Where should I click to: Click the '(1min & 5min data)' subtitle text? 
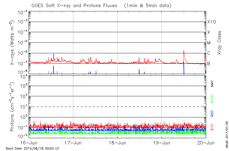(147, 6)
